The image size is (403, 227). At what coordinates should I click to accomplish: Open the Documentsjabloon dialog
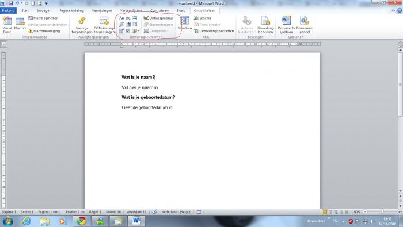(x=286, y=25)
